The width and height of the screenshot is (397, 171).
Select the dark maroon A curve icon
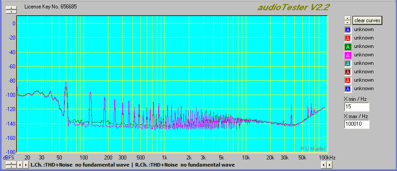348,72
